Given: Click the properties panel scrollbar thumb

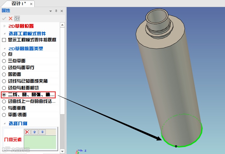Looking at the screenshot, I should point(62,71).
